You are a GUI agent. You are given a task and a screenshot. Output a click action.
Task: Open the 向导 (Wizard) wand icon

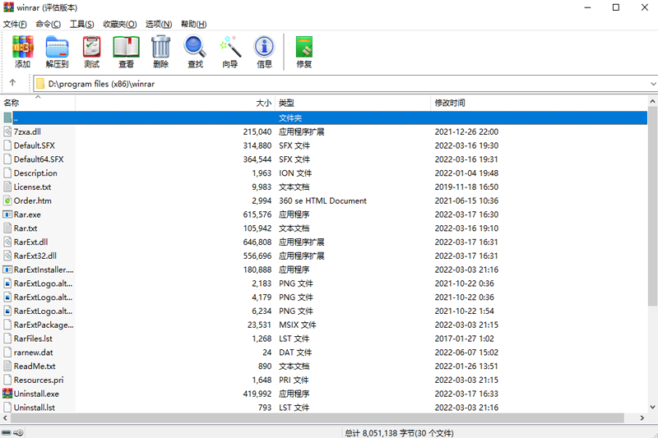click(x=230, y=47)
